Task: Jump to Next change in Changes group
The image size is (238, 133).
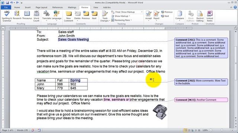Action: [x=165, y=16]
